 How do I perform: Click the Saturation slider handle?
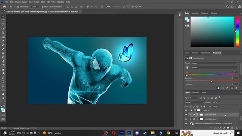[x=211, y=82]
